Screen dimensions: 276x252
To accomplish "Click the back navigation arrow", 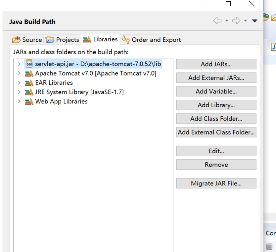I will point(217,20).
